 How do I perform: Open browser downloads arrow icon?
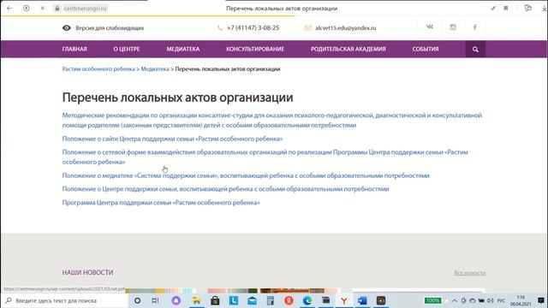[545, 8]
